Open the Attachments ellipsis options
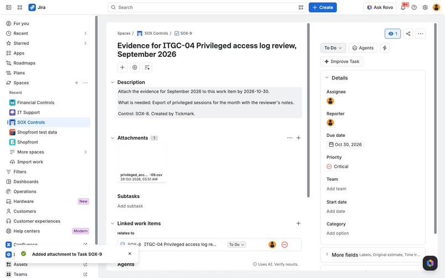 point(289,138)
